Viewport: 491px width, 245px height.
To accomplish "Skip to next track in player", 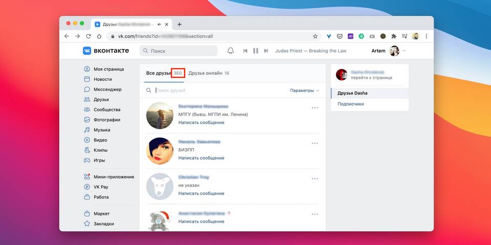I will (266, 51).
